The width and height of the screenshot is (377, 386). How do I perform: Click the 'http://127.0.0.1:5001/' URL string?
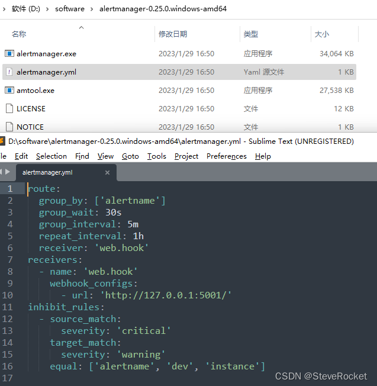(166, 295)
